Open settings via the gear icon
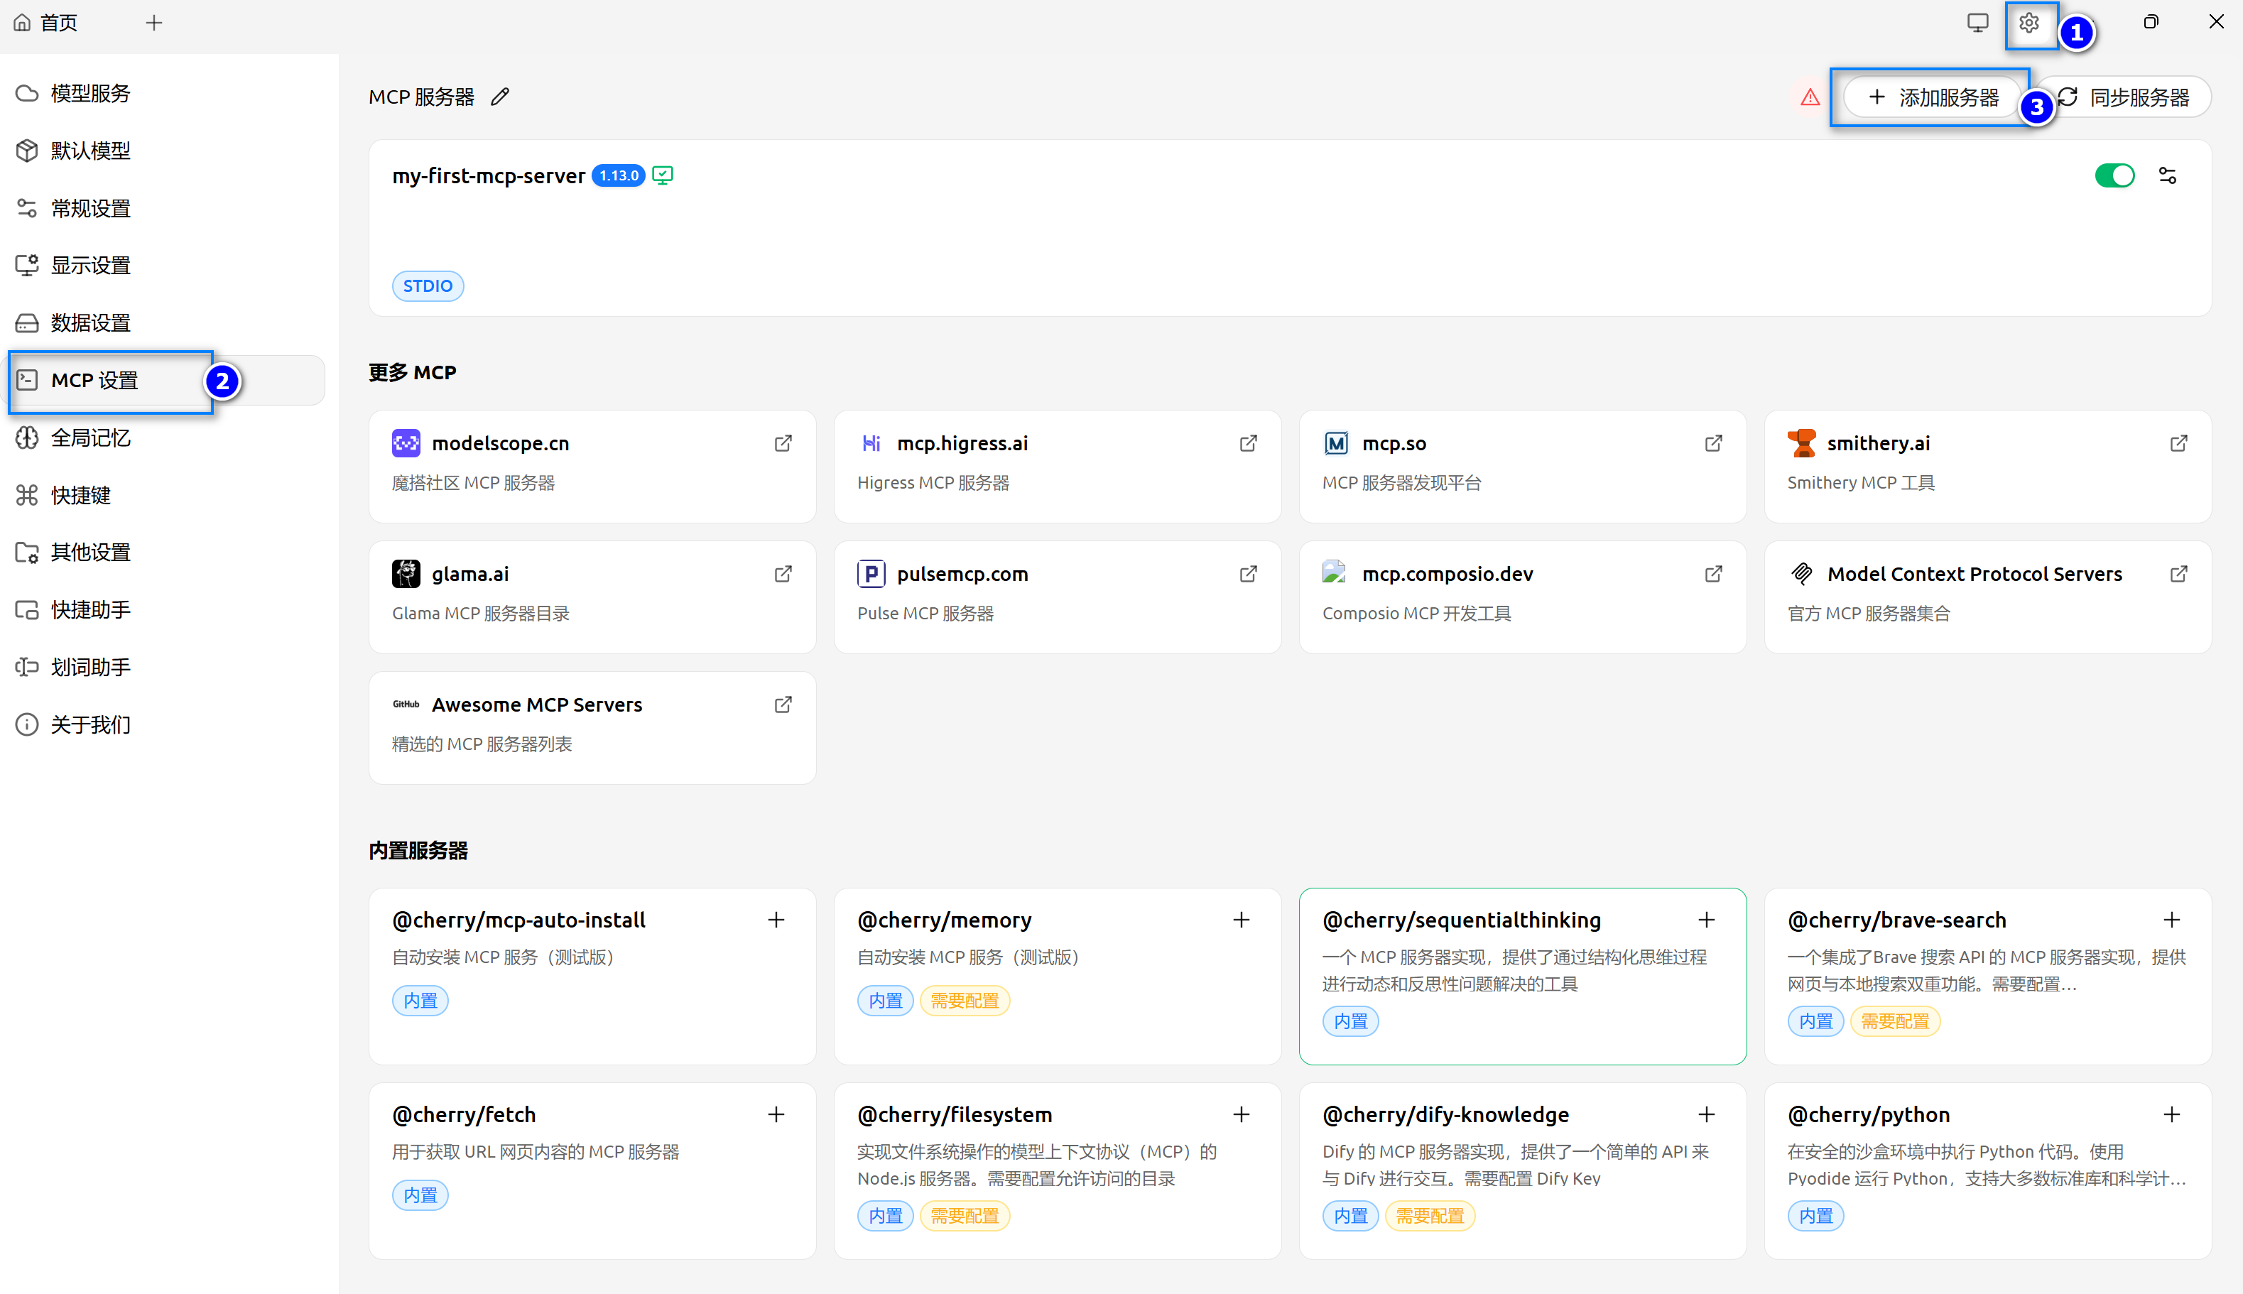Image resolution: width=2243 pixels, height=1294 pixels. click(x=2028, y=23)
